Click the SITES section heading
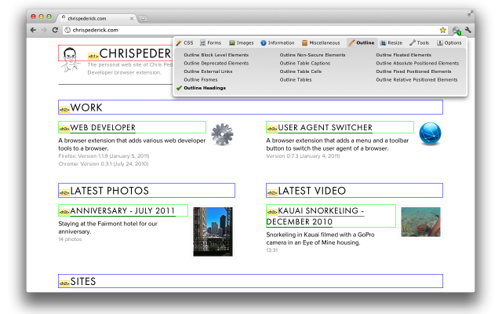 click(83, 282)
